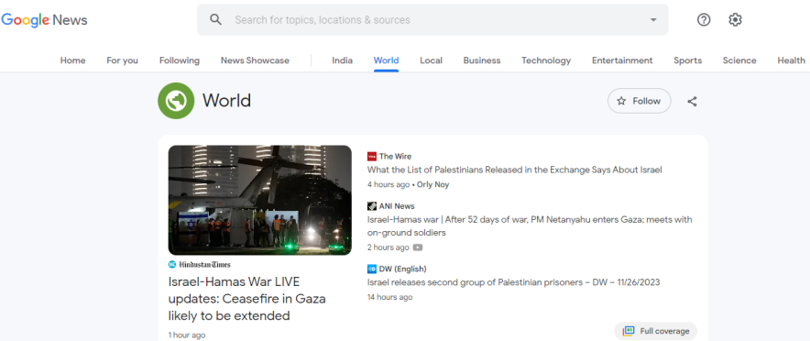Screen dimensions: 810x341
Task: Click the Google News logo
Action: point(44,20)
